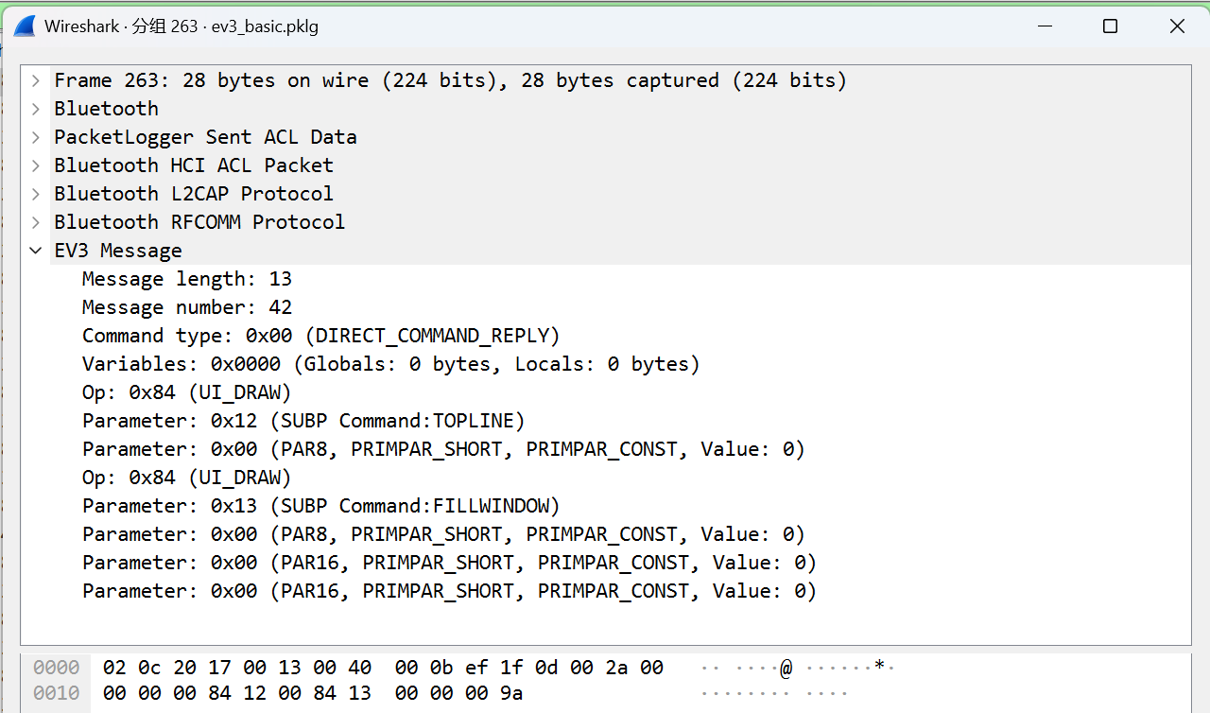Select Command type DIRECT_COMMAND_REPLY field

tap(321, 336)
